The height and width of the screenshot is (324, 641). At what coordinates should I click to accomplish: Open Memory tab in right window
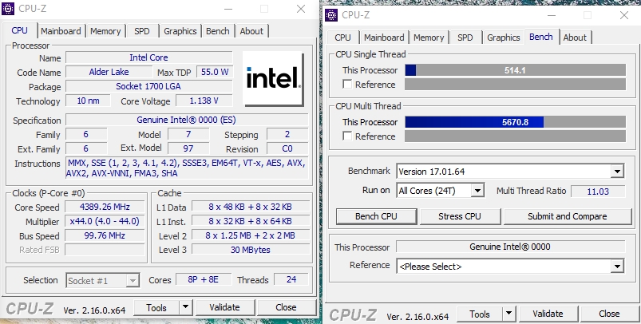pos(429,38)
